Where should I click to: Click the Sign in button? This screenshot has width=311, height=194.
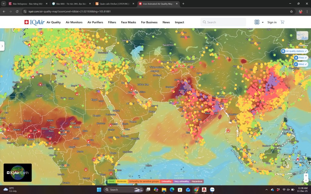[272, 22]
